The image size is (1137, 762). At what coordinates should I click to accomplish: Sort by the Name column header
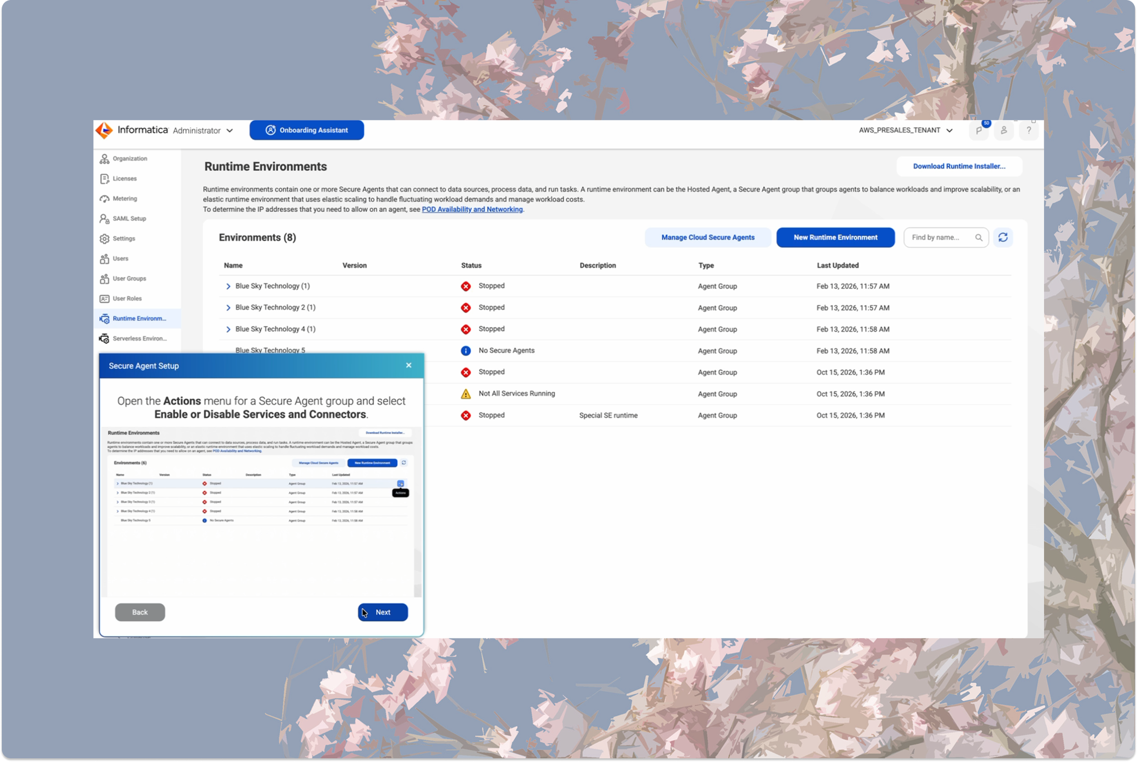(233, 266)
